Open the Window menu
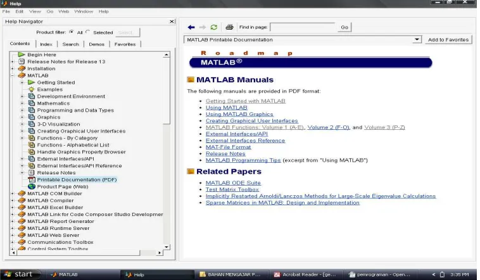 pos(84,11)
